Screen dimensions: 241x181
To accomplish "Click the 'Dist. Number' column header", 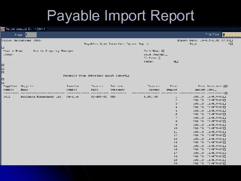I will pos(172,88).
